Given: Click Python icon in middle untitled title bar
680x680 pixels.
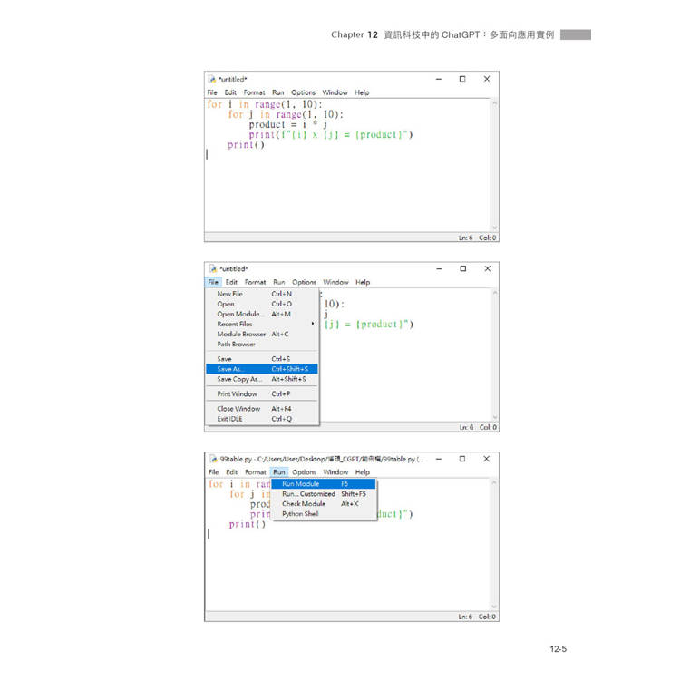Looking at the screenshot, I should click(213, 268).
